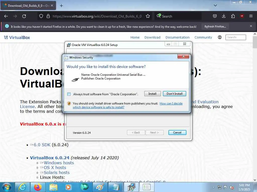Close the Windows Security dialog

coord(183,56)
